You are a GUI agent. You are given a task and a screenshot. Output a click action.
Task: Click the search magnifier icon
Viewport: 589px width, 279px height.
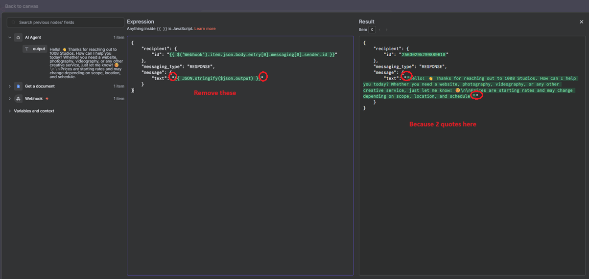[14, 22]
